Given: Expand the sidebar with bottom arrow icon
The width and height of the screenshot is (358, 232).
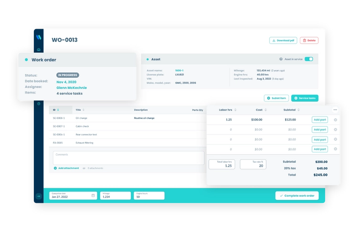Looking at the screenshot, I should point(39,196).
